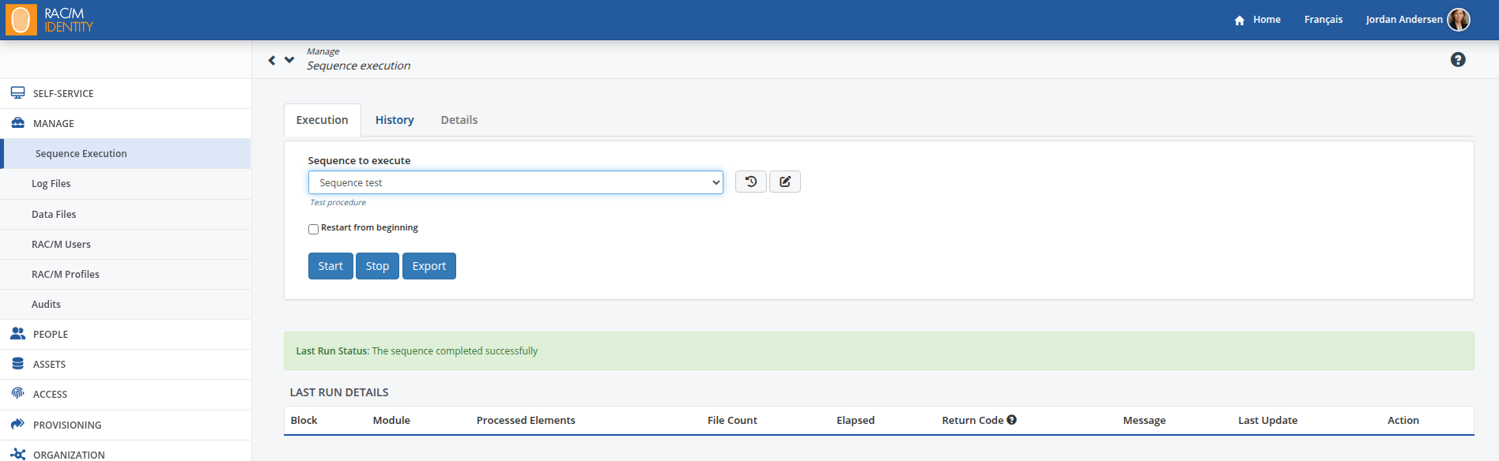Expand the PROVISIONING menu section
This screenshot has width=1499, height=461.
pyautogui.click(x=126, y=425)
